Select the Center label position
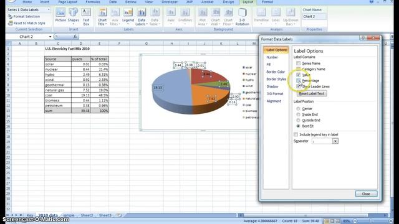399x224 pixels. 298,109
